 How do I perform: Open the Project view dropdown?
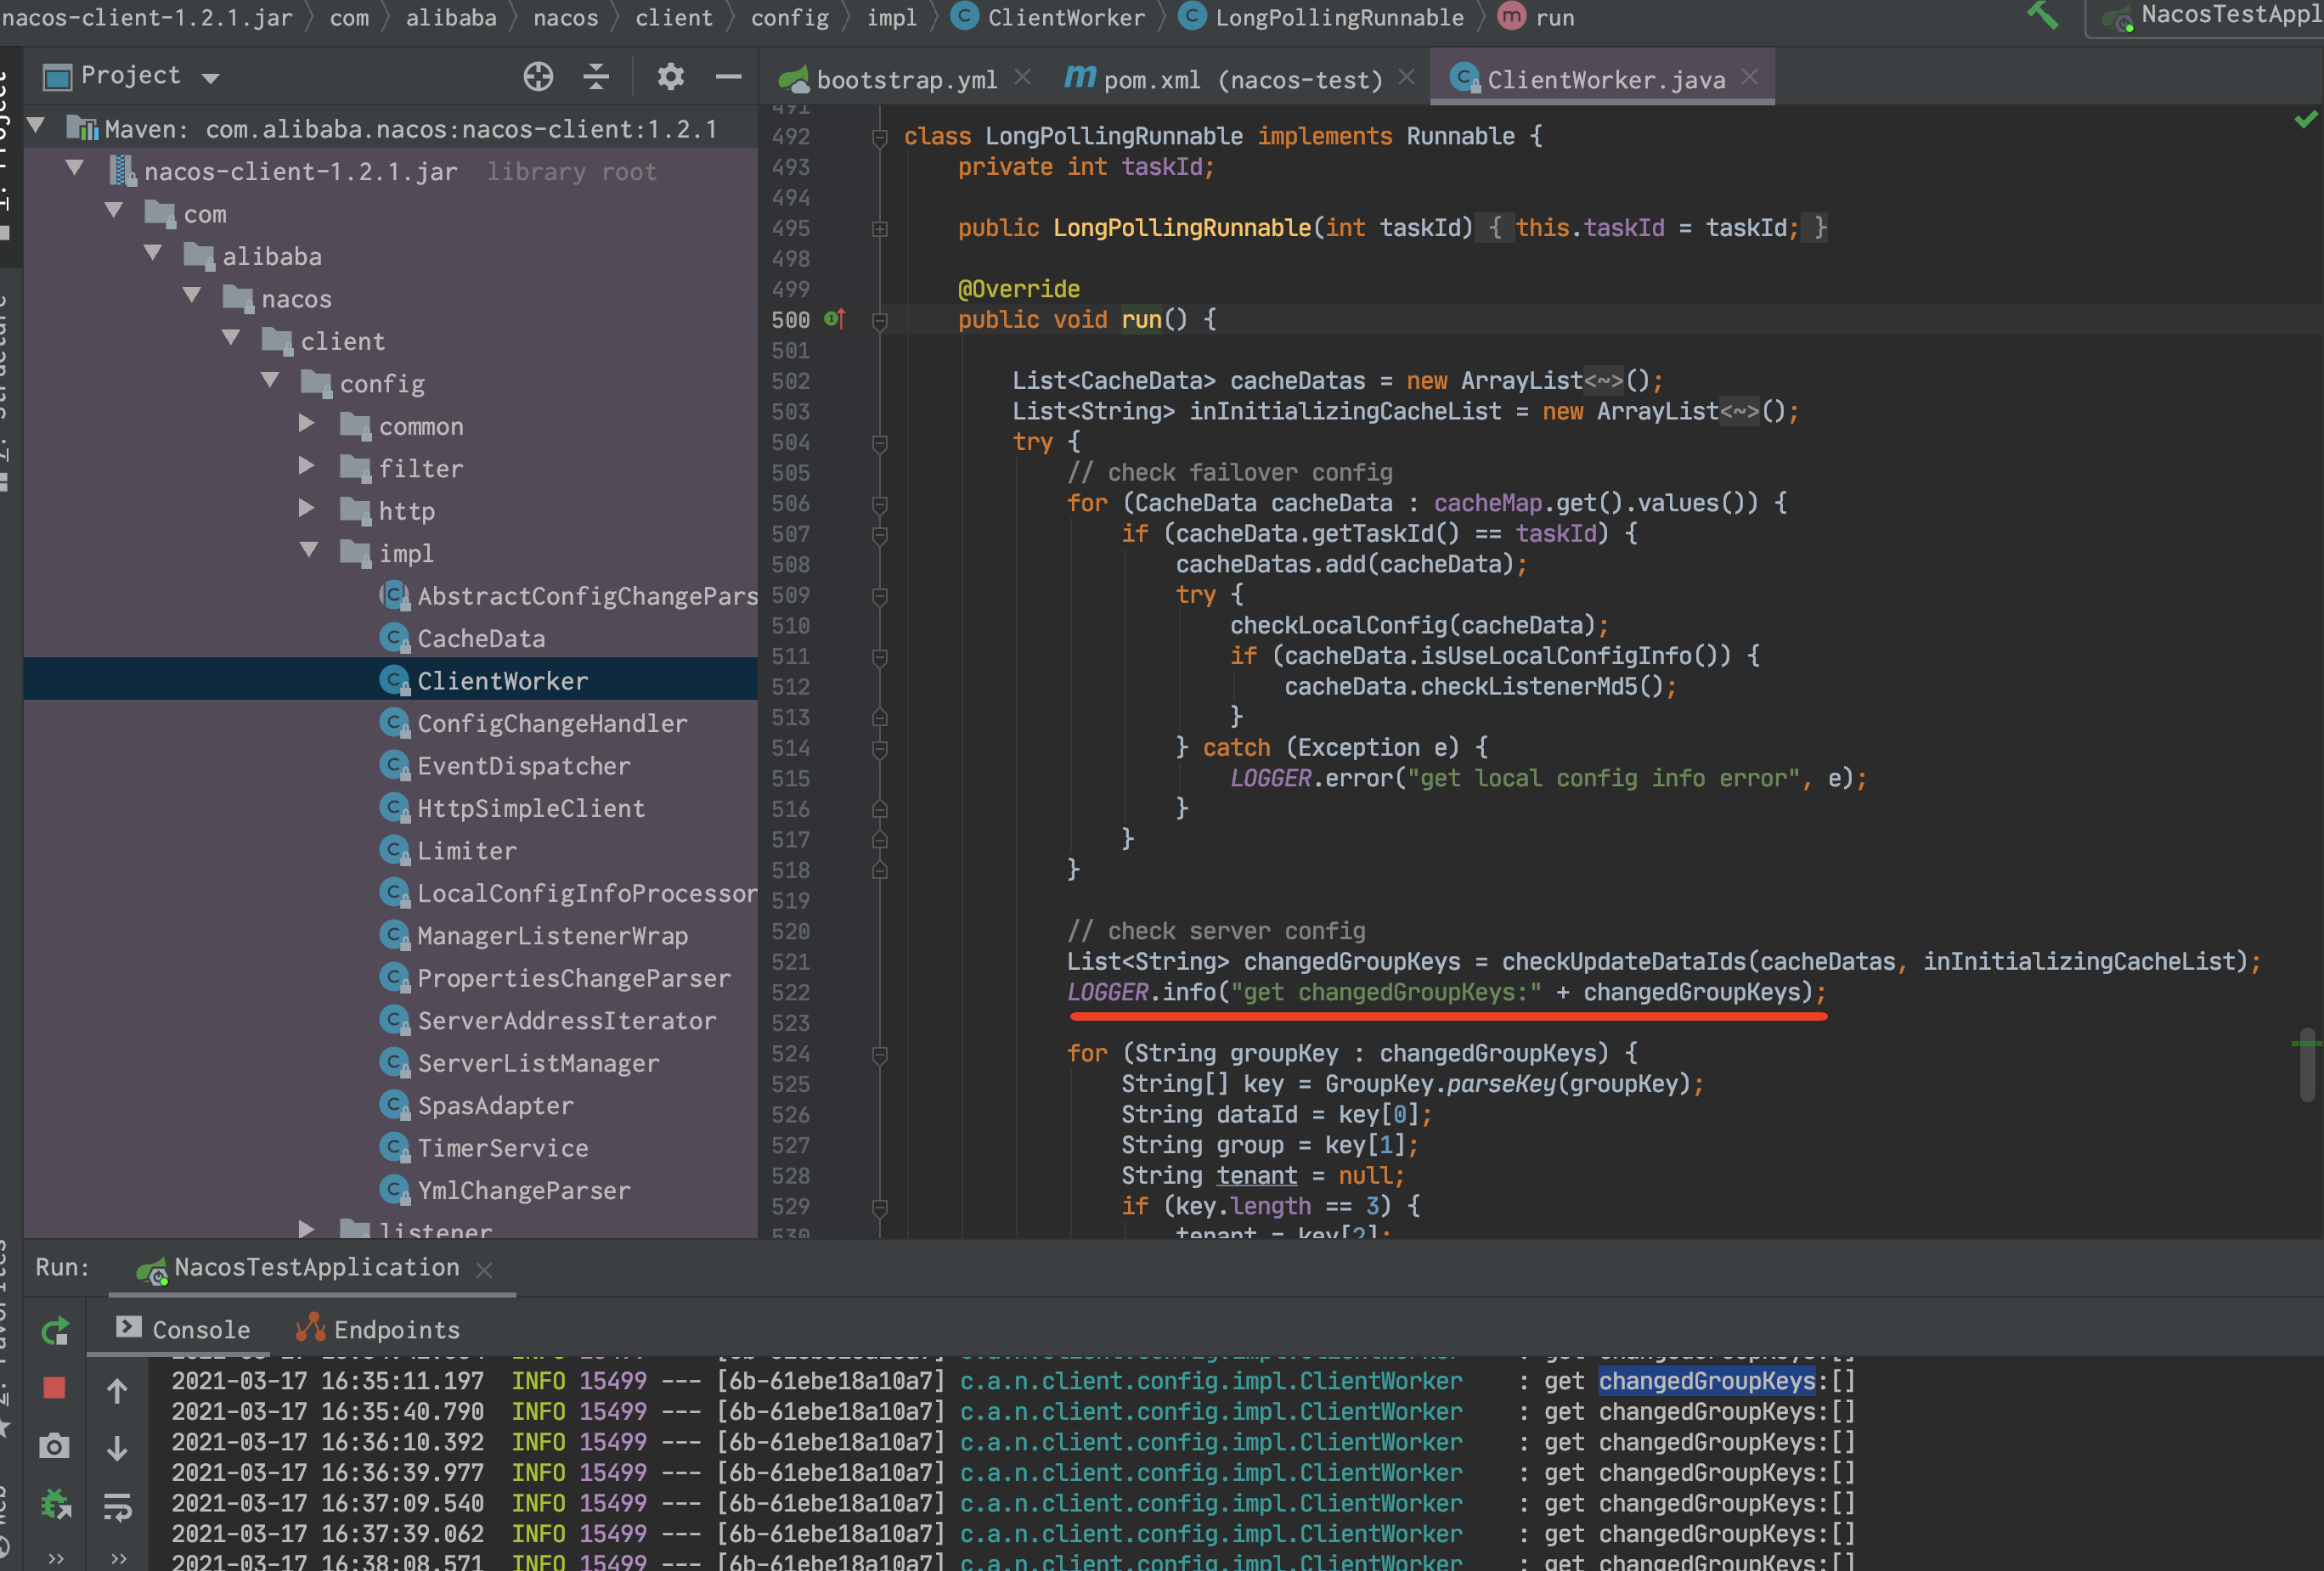(210, 78)
